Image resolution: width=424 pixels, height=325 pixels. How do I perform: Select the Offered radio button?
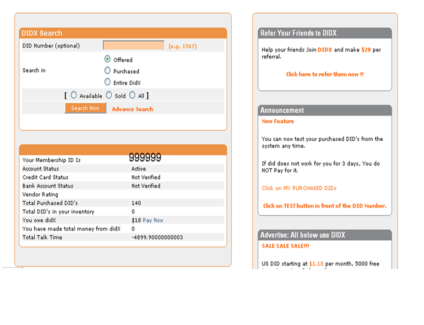pos(108,59)
